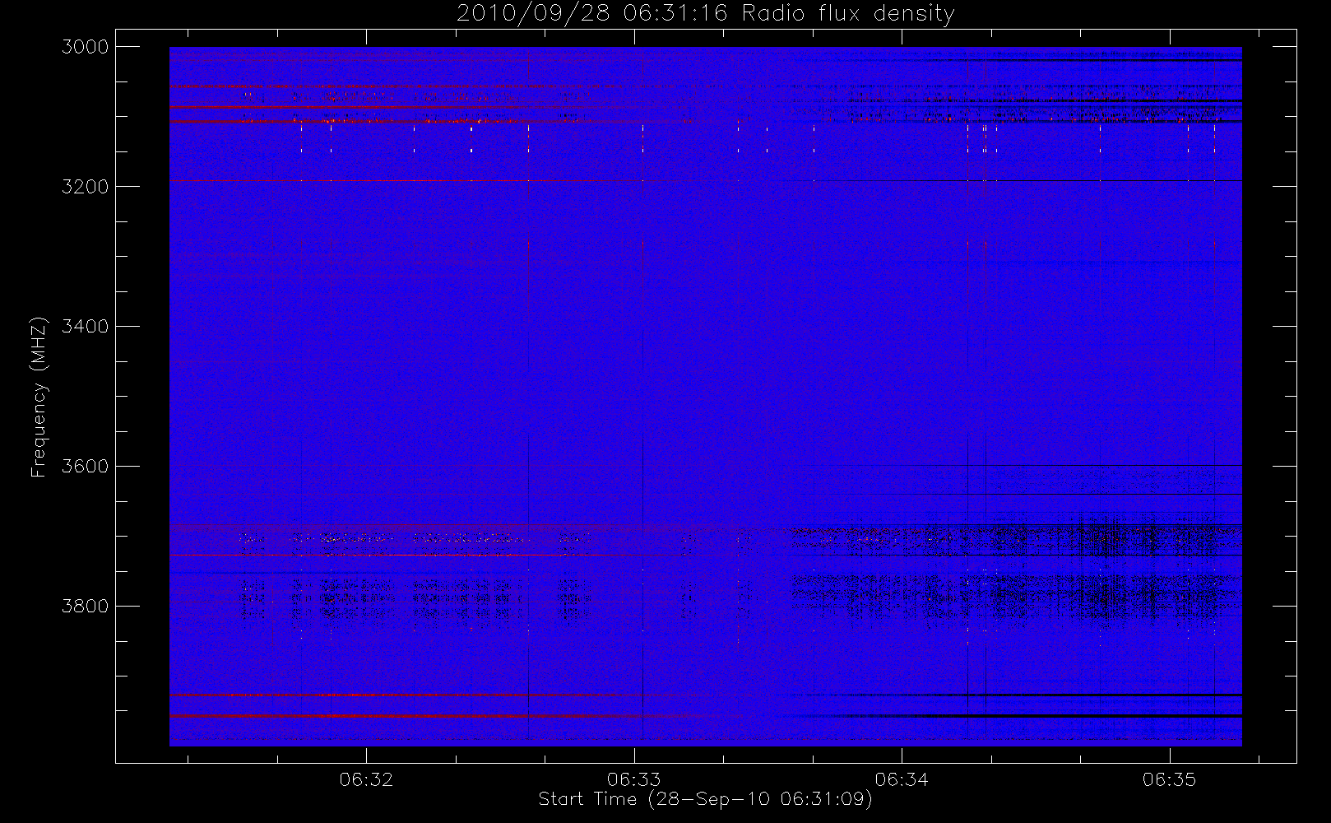Click the 06:32 time tick label
Image resolution: width=1331 pixels, height=823 pixels.
(366, 779)
